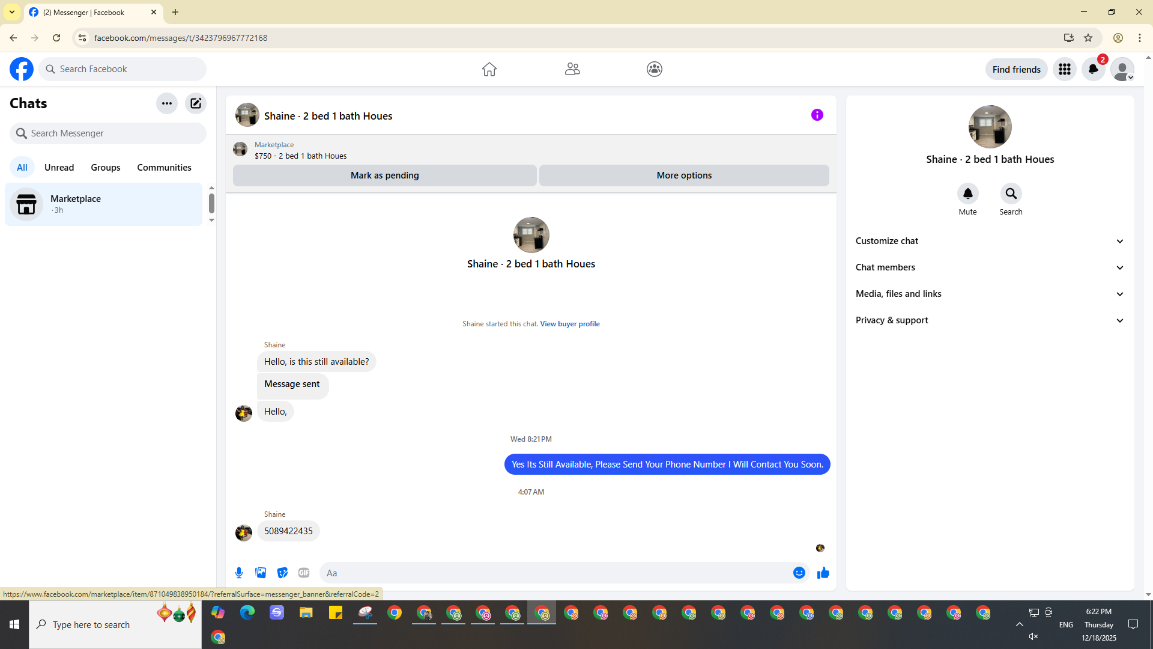Viewport: 1153px width, 649px height.
Task: Click the More options button
Action: coord(684,175)
